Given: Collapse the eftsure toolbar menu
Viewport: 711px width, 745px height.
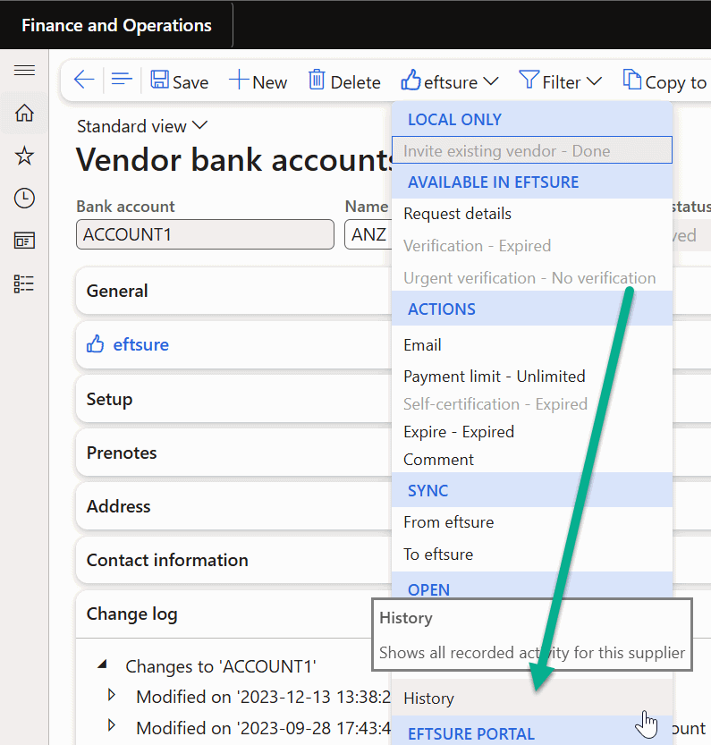Looking at the screenshot, I should (450, 80).
